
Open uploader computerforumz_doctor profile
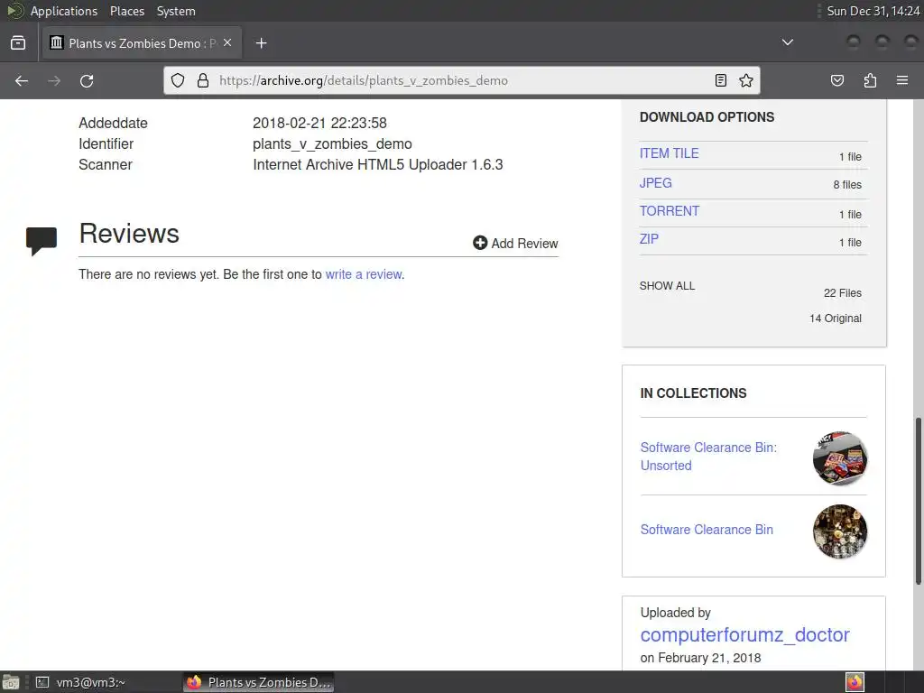pyautogui.click(x=744, y=634)
